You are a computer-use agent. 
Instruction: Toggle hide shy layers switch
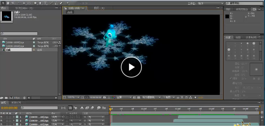(x=82, y=108)
